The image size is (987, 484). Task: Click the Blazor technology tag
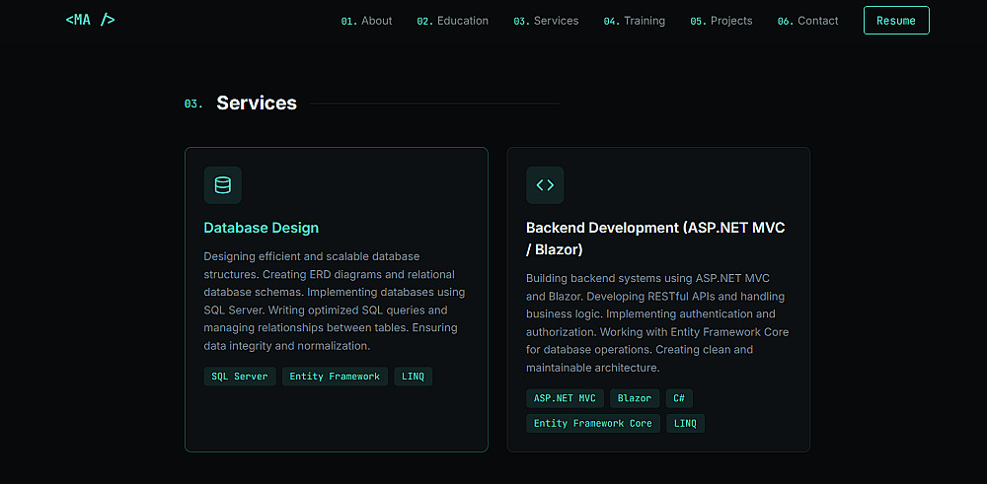(635, 398)
